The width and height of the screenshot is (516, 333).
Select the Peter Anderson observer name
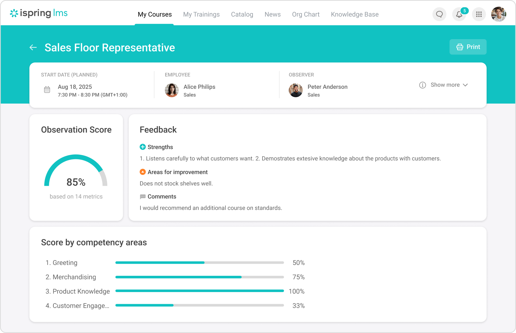(327, 87)
